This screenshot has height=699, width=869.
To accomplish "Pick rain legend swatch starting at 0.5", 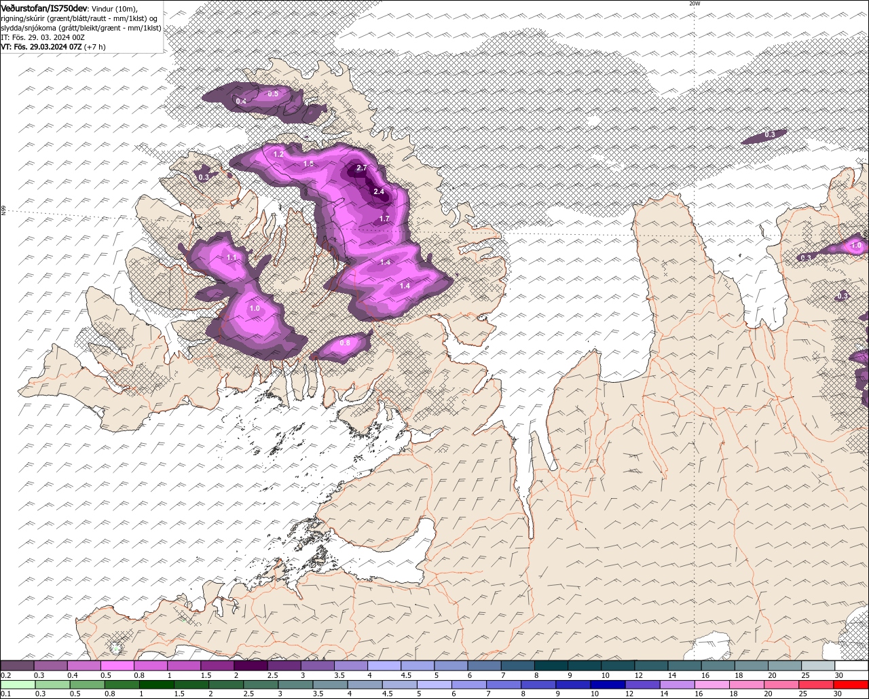I will click(88, 685).
